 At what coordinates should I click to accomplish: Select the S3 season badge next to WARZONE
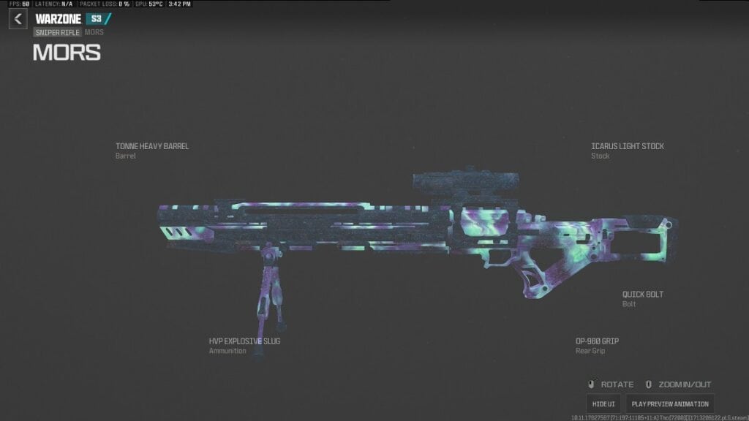[x=96, y=18]
